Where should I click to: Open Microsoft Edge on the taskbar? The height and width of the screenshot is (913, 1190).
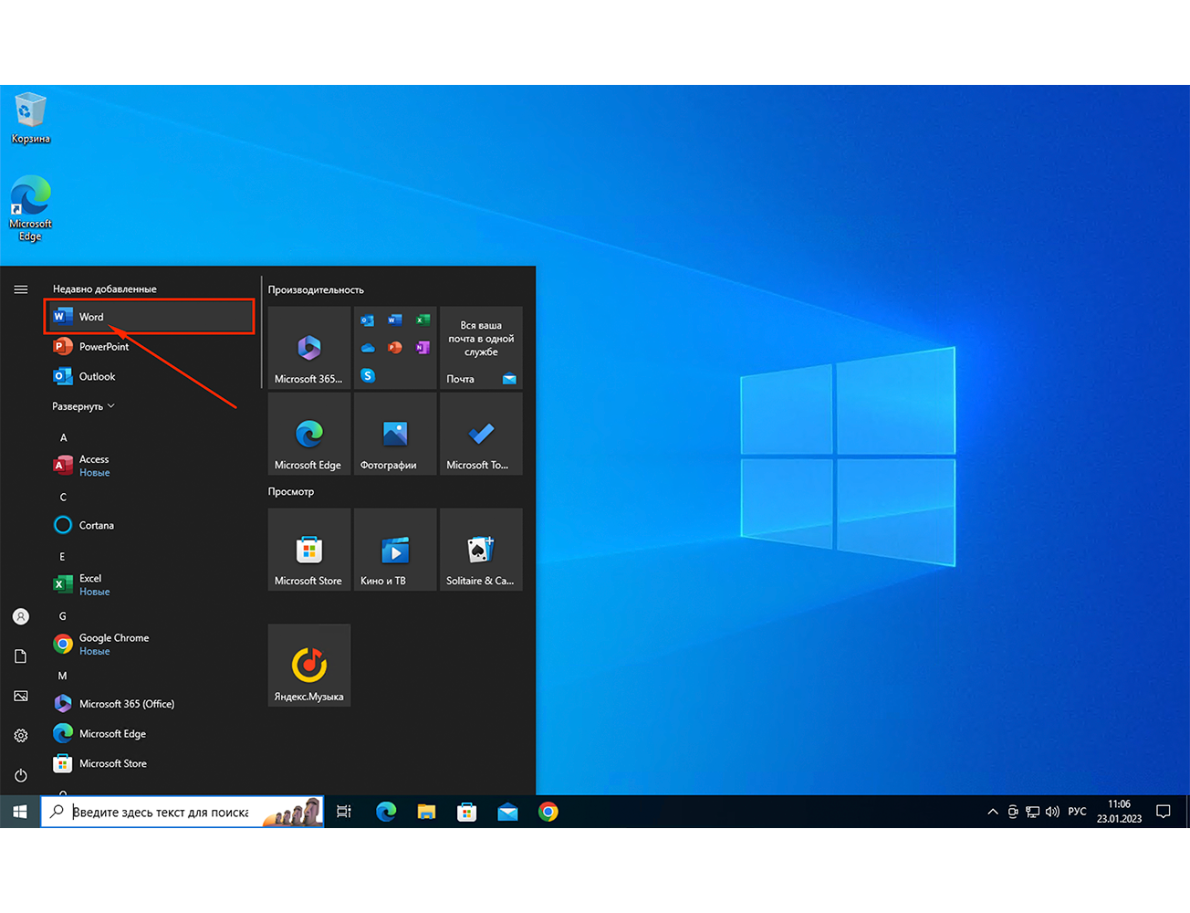386,812
